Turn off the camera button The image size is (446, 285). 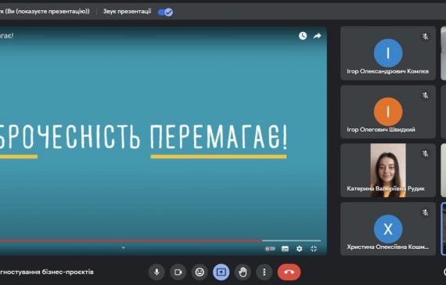pyautogui.click(x=178, y=272)
